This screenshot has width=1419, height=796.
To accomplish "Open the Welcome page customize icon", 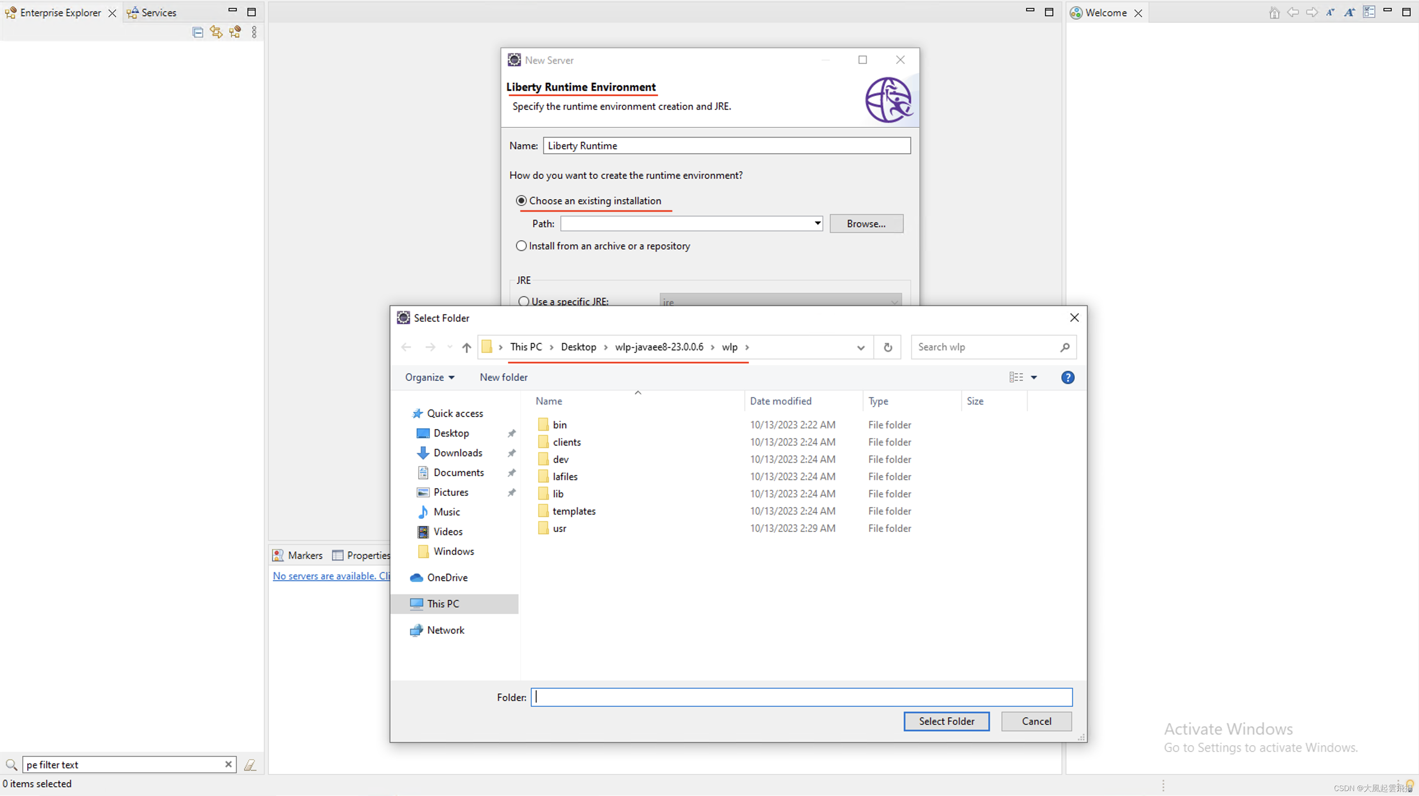I will pos(1369,12).
